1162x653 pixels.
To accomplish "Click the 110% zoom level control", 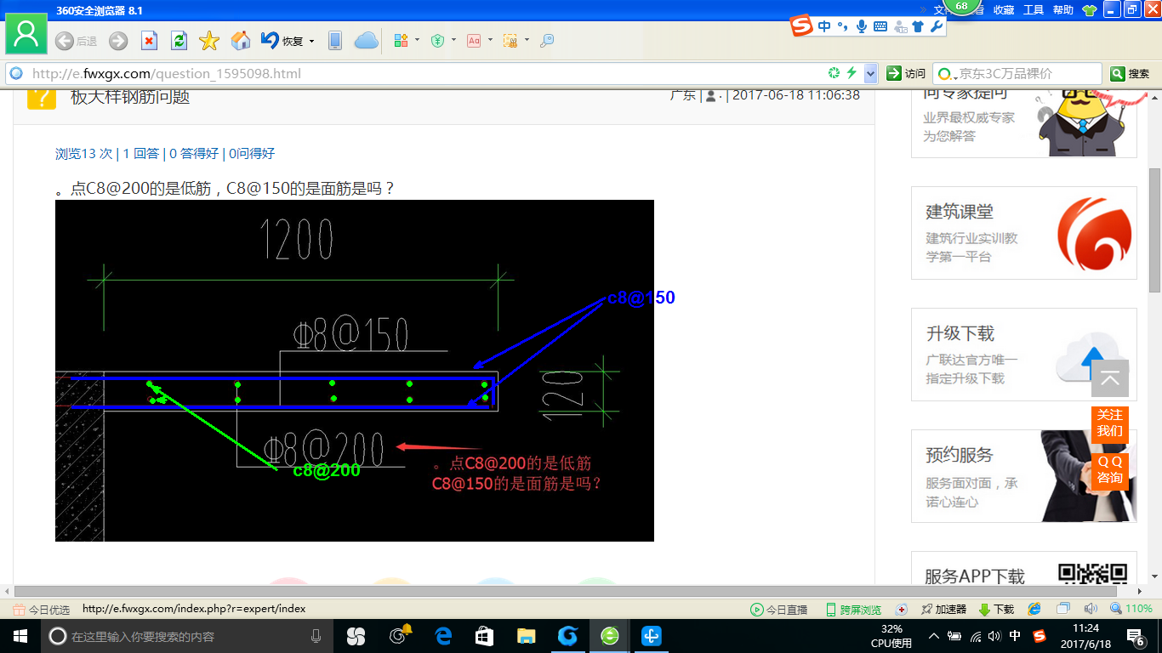I will coord(1132,610).
